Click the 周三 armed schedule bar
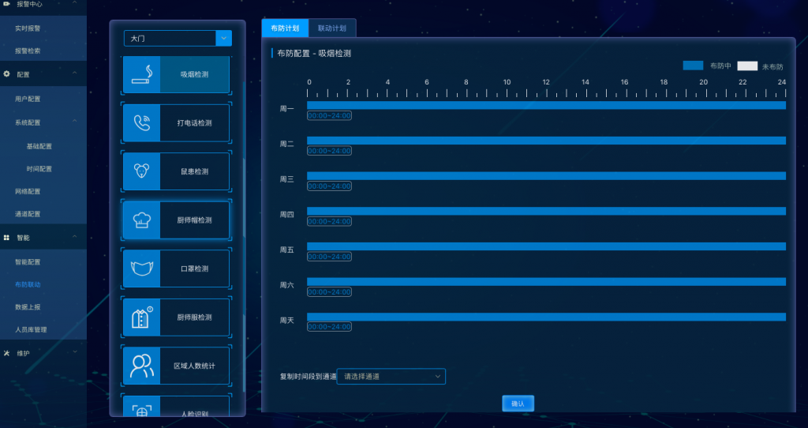This screenshot has width=808, height=428. [546, 175]
